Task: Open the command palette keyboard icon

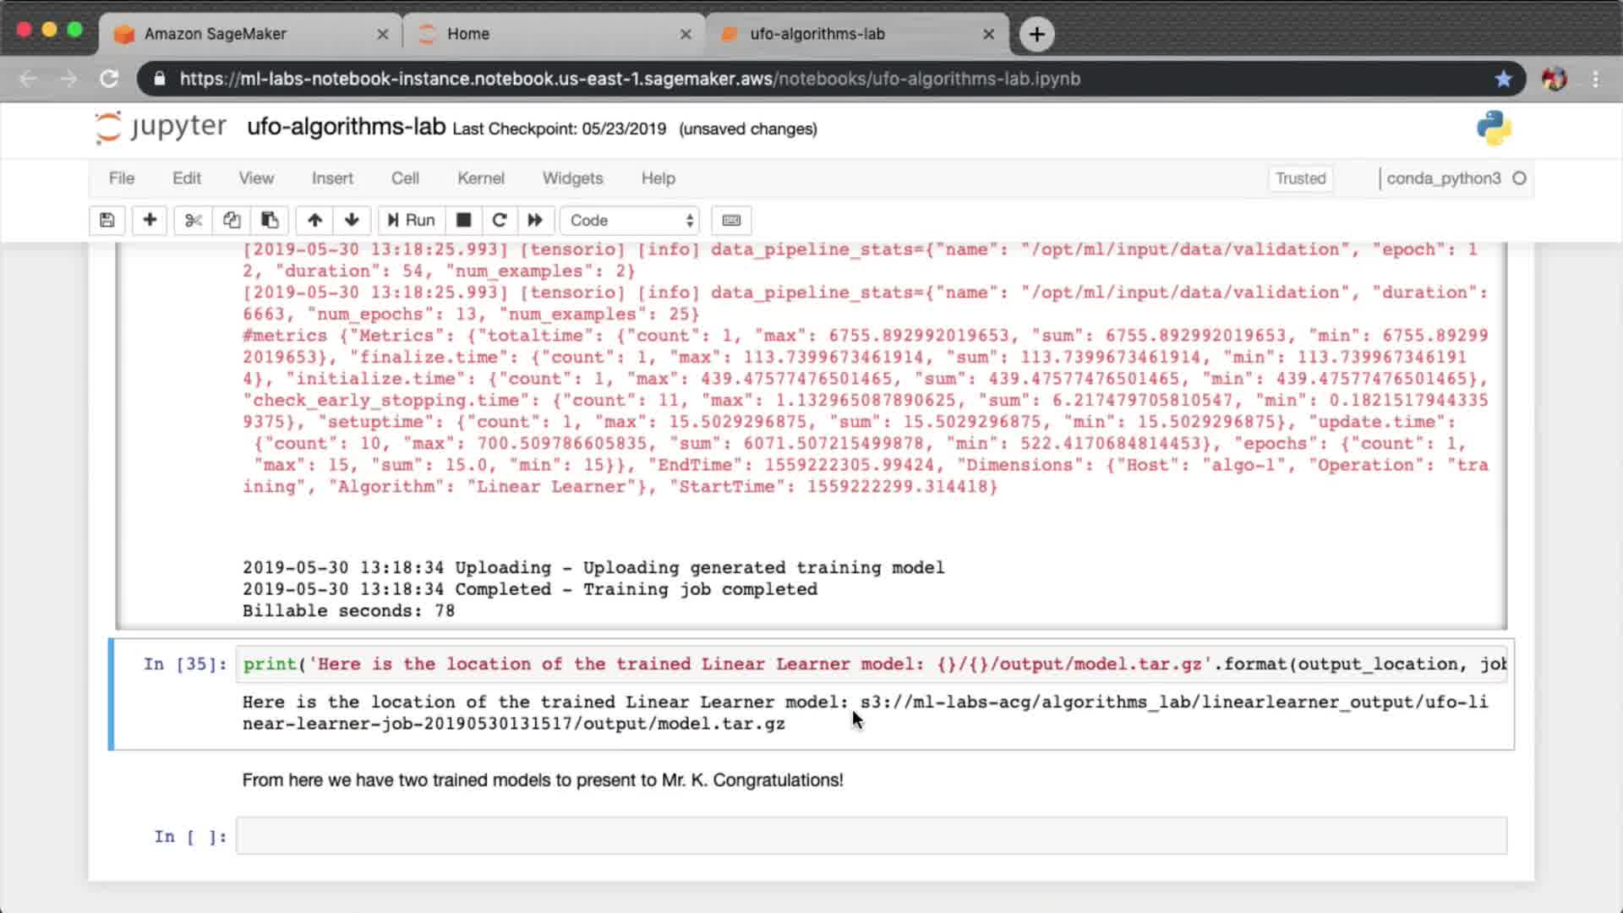Action: pyautogui.click(x=731, y=221)
